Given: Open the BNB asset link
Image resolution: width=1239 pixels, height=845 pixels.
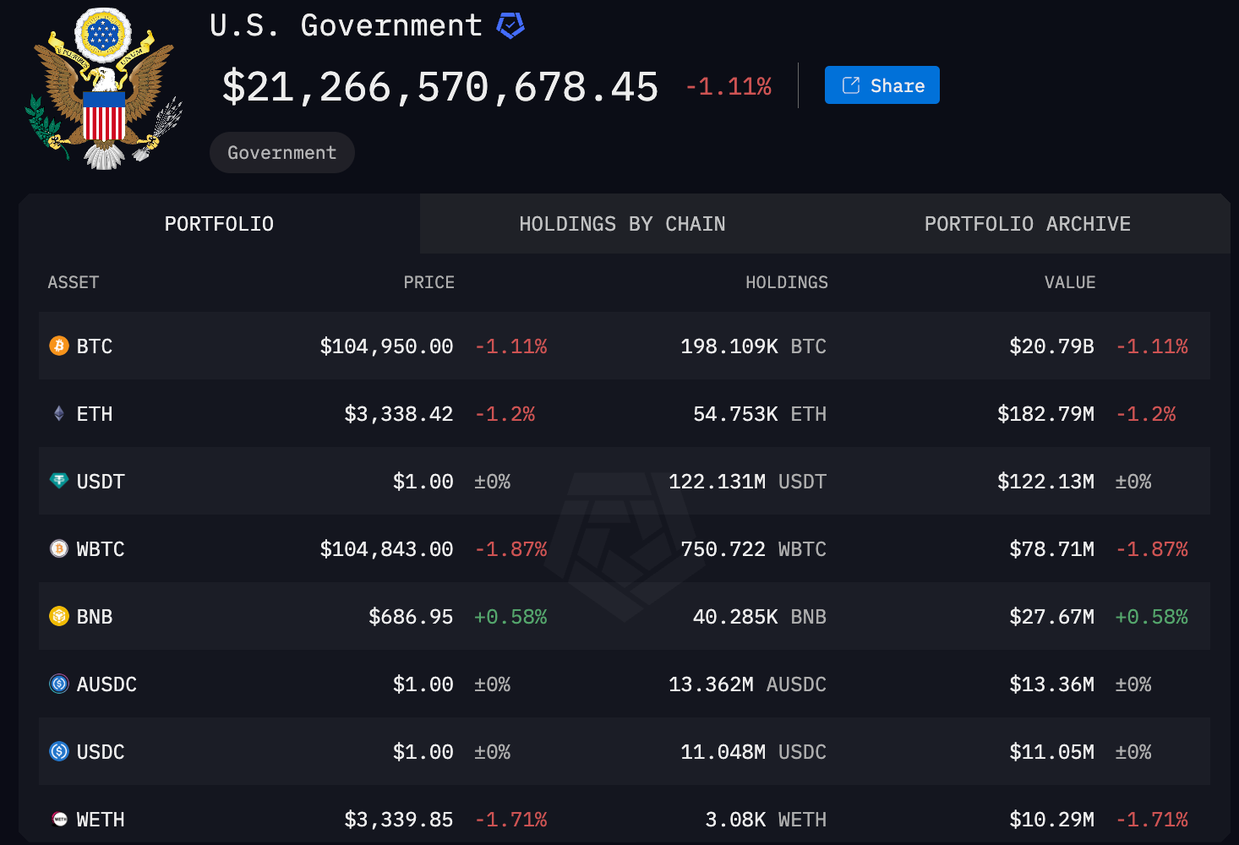Looking at the screenshot, I should [x=95, y=617].
